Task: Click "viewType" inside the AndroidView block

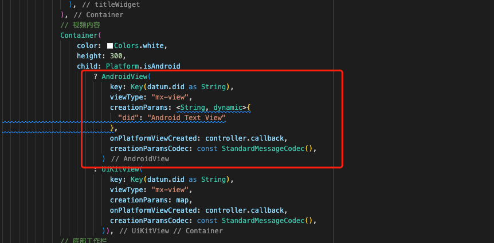Action: (x=127, y=97)
